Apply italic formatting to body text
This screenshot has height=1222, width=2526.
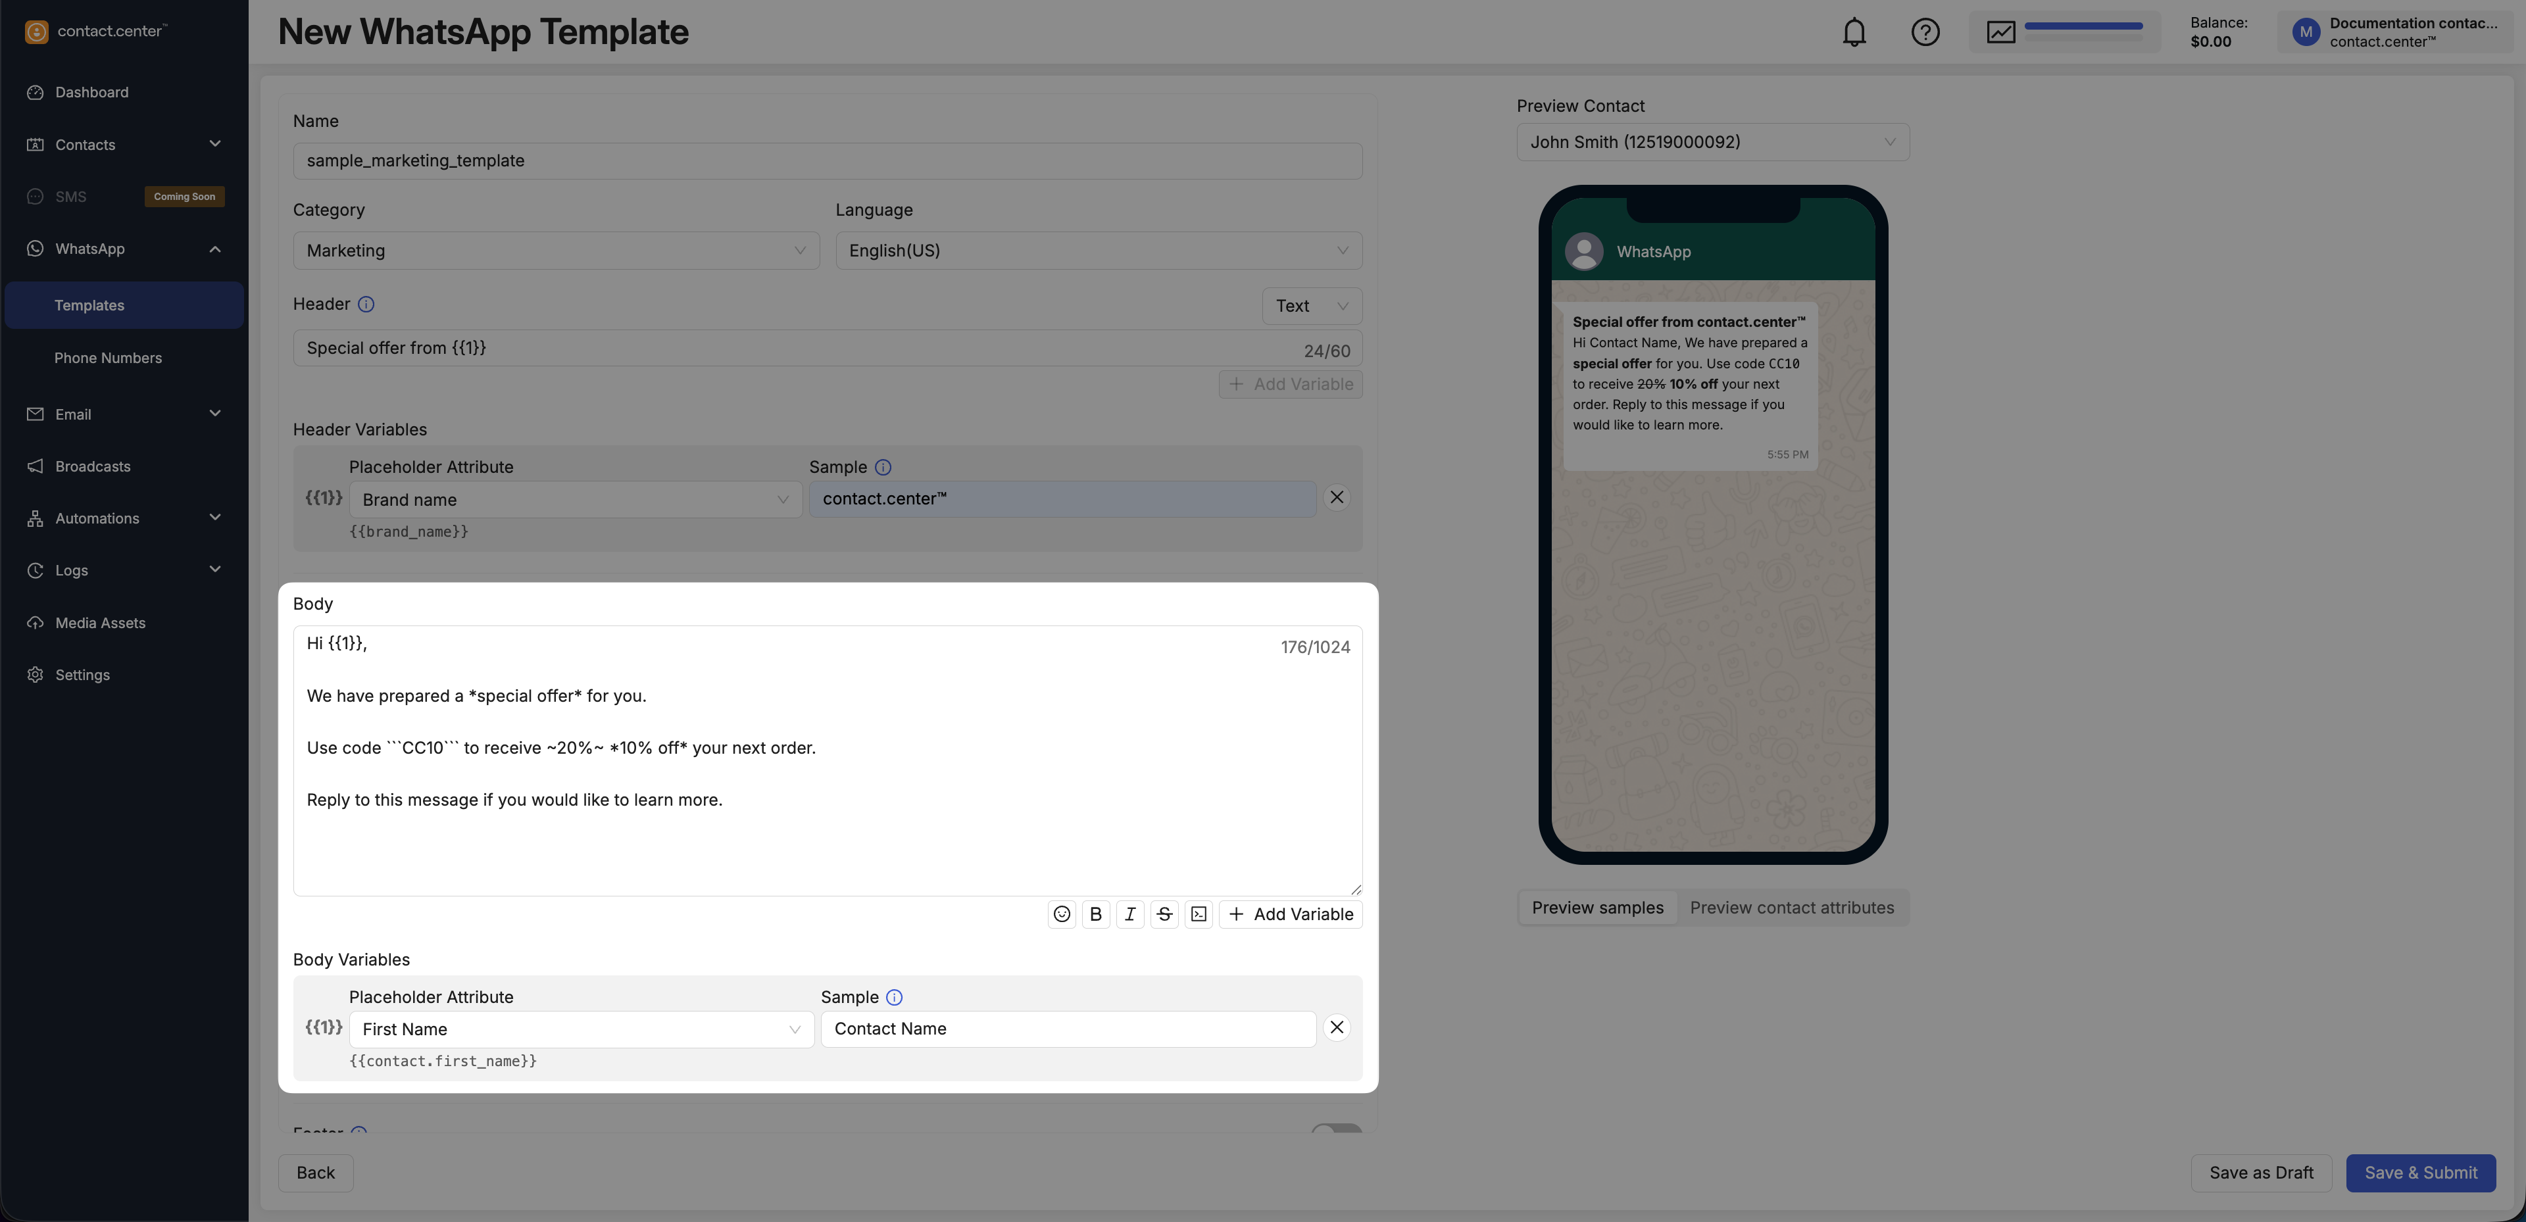(1129, 914)
